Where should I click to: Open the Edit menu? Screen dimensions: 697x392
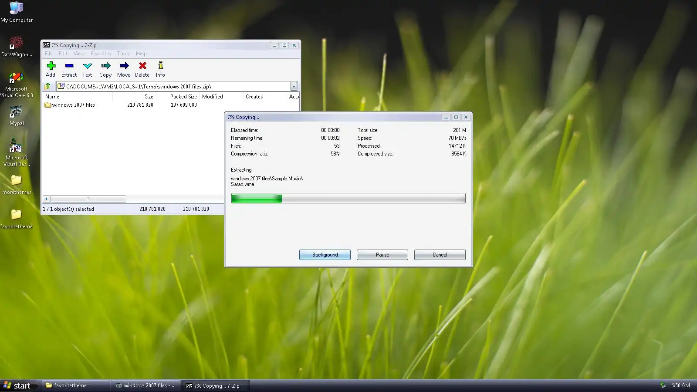point(63,54)
